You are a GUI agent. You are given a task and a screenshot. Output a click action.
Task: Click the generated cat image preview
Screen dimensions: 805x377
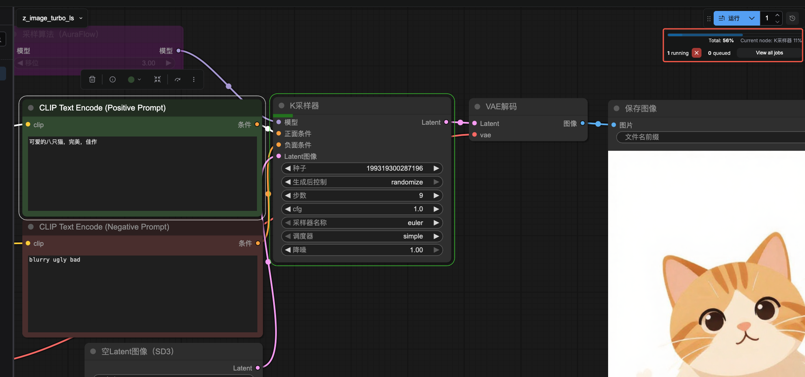(706, 264)
